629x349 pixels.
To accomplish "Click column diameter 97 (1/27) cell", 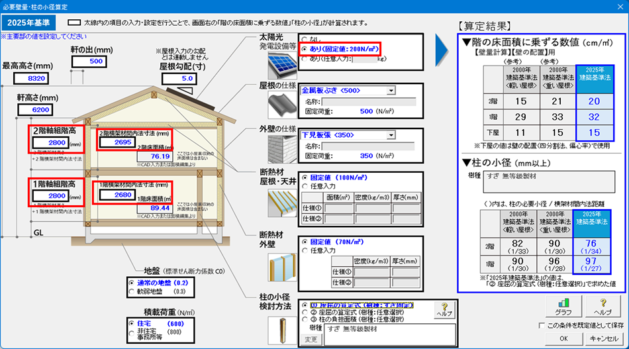I will coord(591,264).
